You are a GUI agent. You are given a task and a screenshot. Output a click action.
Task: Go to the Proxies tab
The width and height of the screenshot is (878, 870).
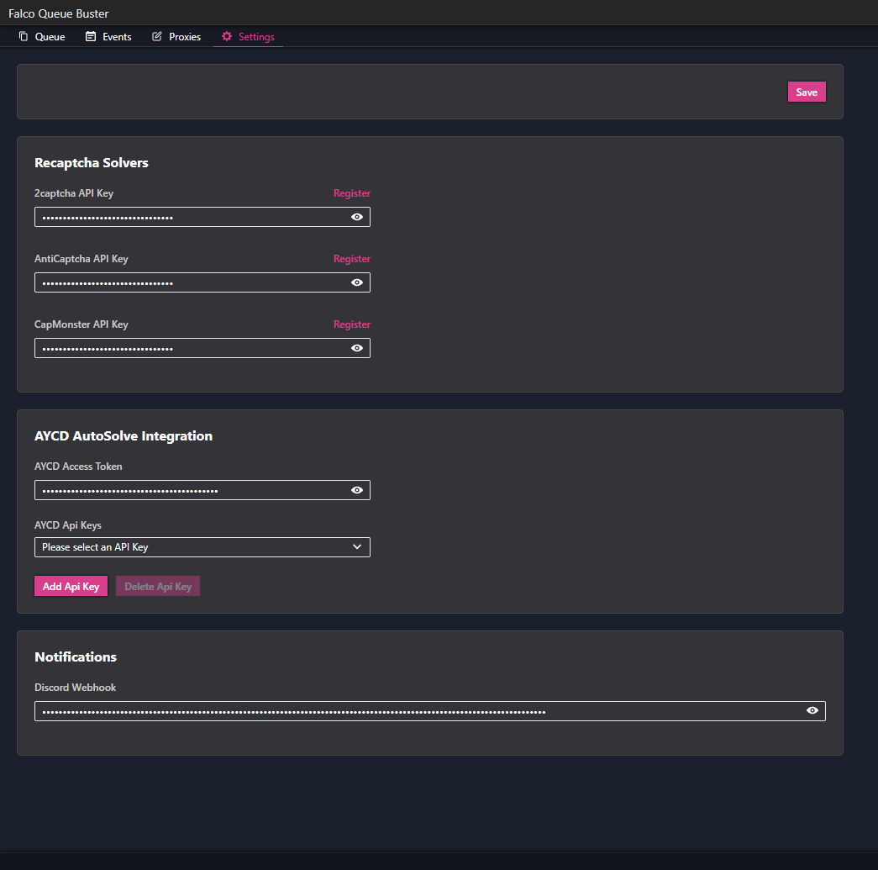pos(176,36)
